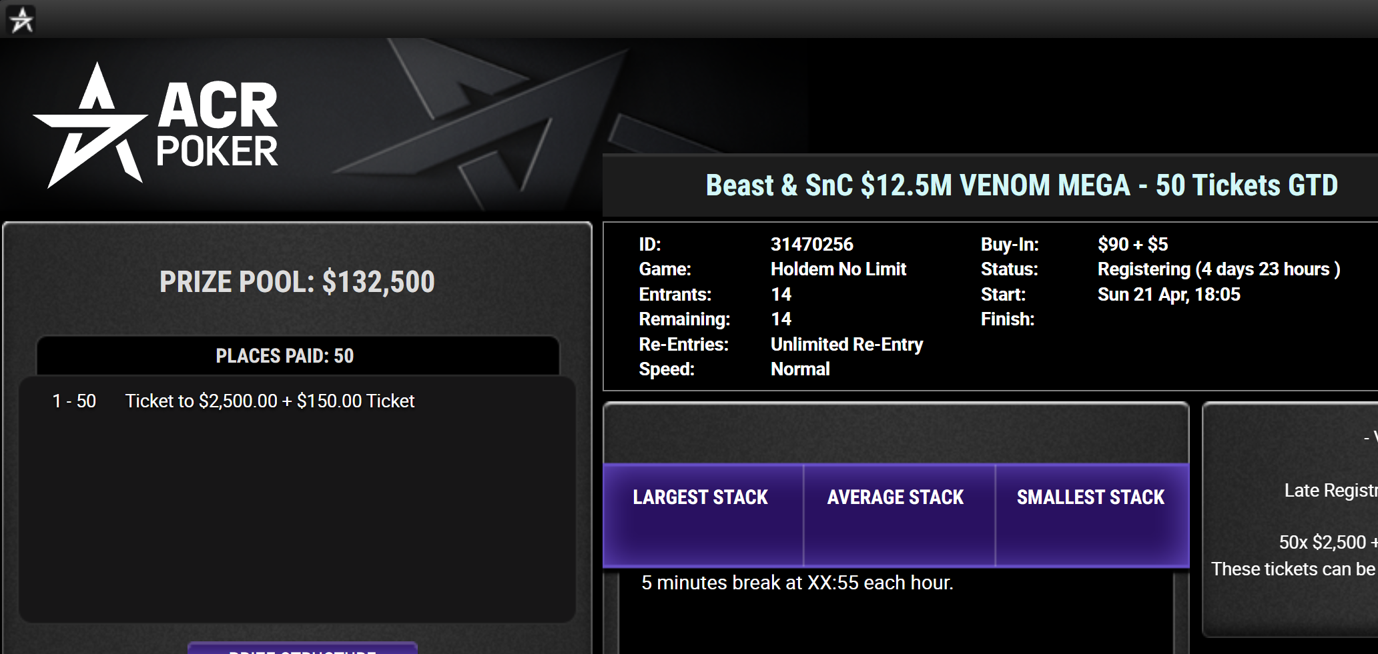Click the Places Paid: 50 header bar
The height and width of the screenshot is (654, 1378).
point(285,356)
